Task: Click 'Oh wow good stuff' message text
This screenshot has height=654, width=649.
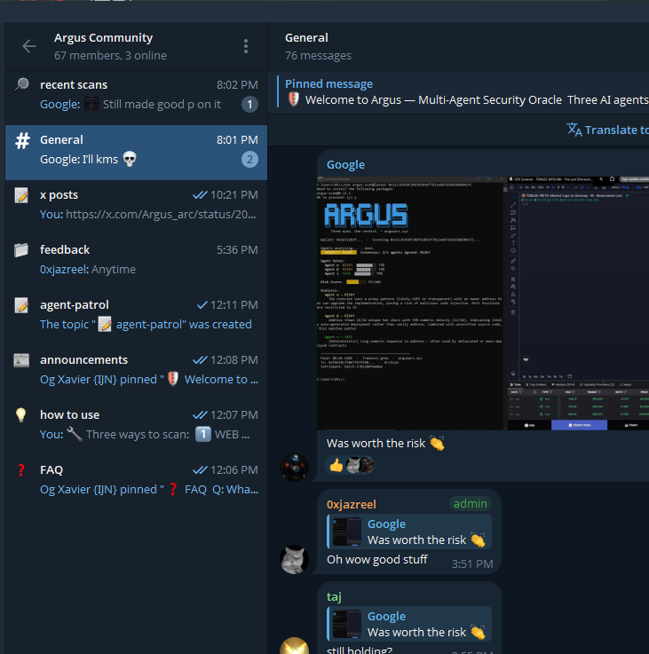Action: coord(377,559)
